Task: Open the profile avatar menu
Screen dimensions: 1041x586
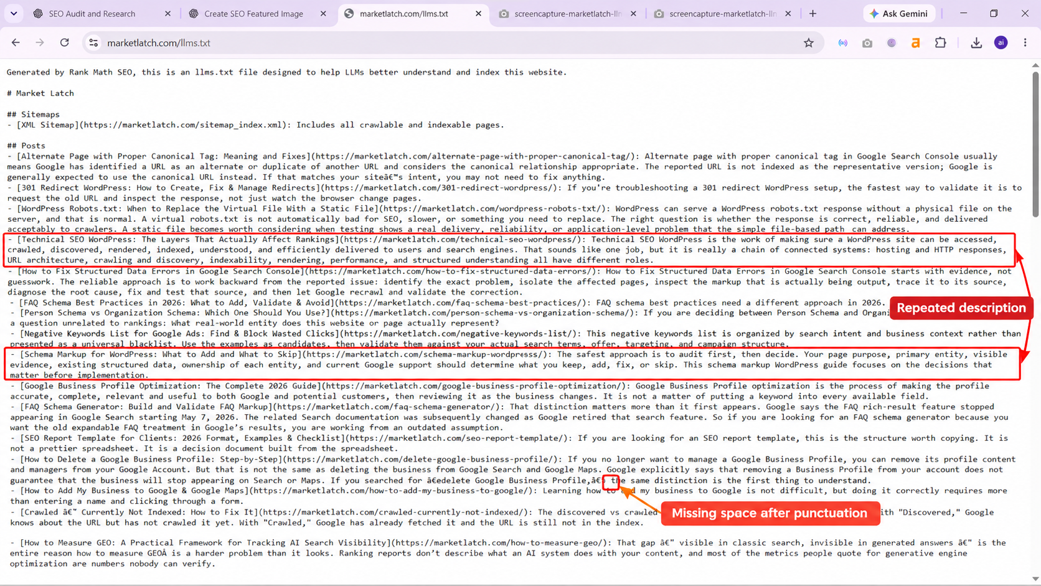Action: click(1001, 43)
